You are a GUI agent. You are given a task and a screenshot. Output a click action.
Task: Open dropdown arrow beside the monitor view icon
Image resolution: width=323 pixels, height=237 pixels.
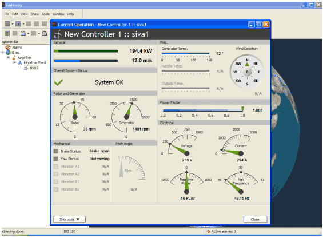(x=23, y=24)
